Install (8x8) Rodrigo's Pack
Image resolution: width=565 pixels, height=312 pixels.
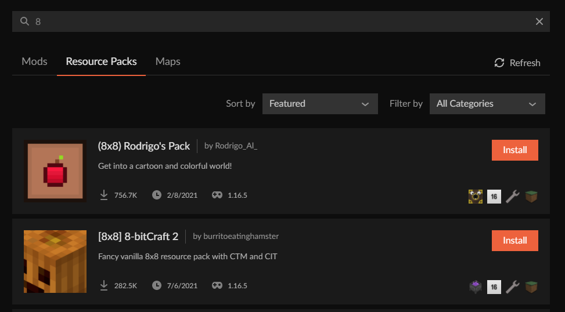coord(515,150)
